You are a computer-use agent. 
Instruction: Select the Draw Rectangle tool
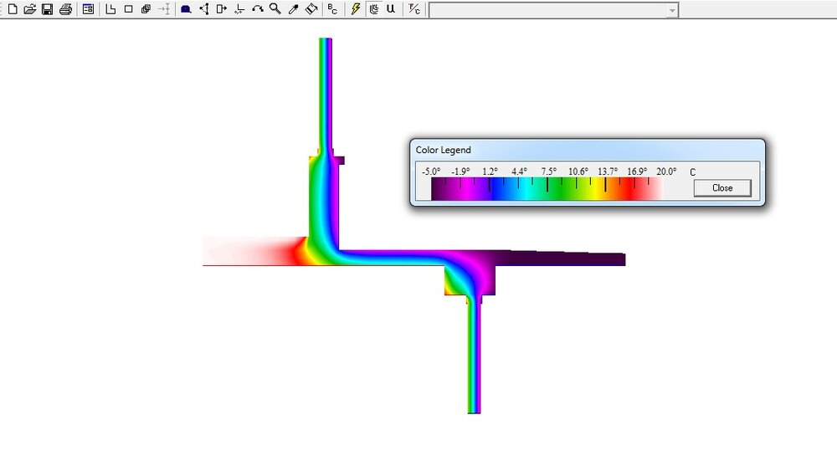pos(128,9)
